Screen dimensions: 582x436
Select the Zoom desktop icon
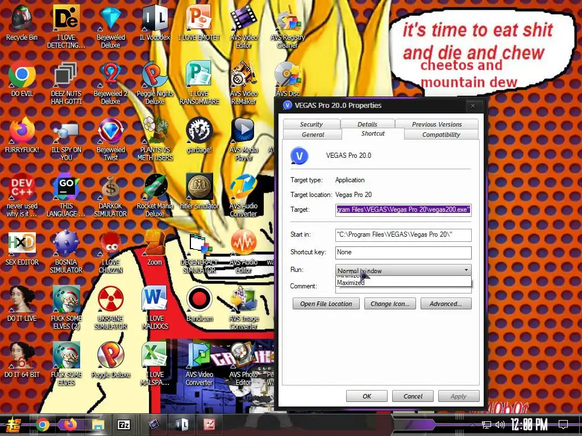155,248
